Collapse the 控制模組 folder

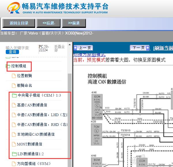[19, 66]
